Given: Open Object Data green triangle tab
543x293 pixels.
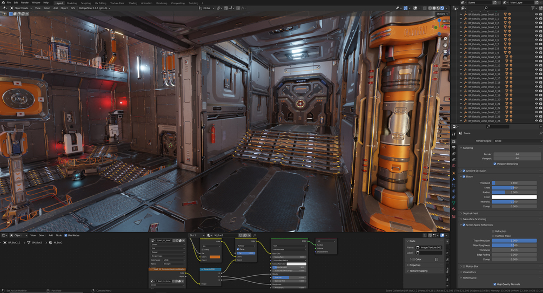Looking at the screenshot, I should (454, 203).
